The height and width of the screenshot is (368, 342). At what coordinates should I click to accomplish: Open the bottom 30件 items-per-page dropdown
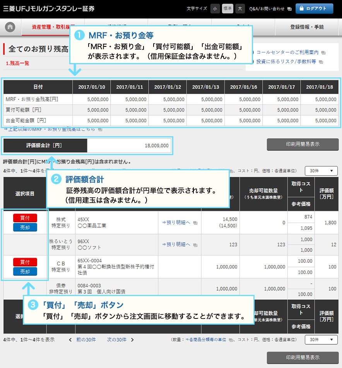click(x=321, y=340)
